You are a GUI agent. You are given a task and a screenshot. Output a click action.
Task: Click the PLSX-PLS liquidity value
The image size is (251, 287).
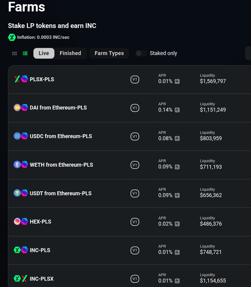[213, 81]
